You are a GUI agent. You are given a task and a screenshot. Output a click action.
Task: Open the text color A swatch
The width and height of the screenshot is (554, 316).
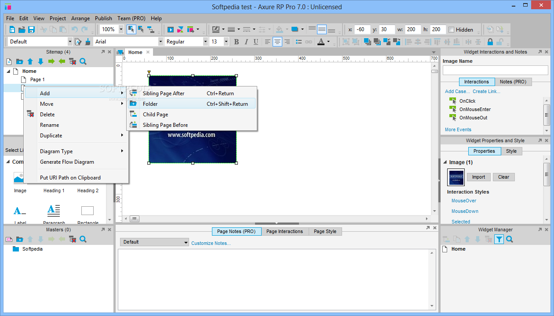click(321, 42)
